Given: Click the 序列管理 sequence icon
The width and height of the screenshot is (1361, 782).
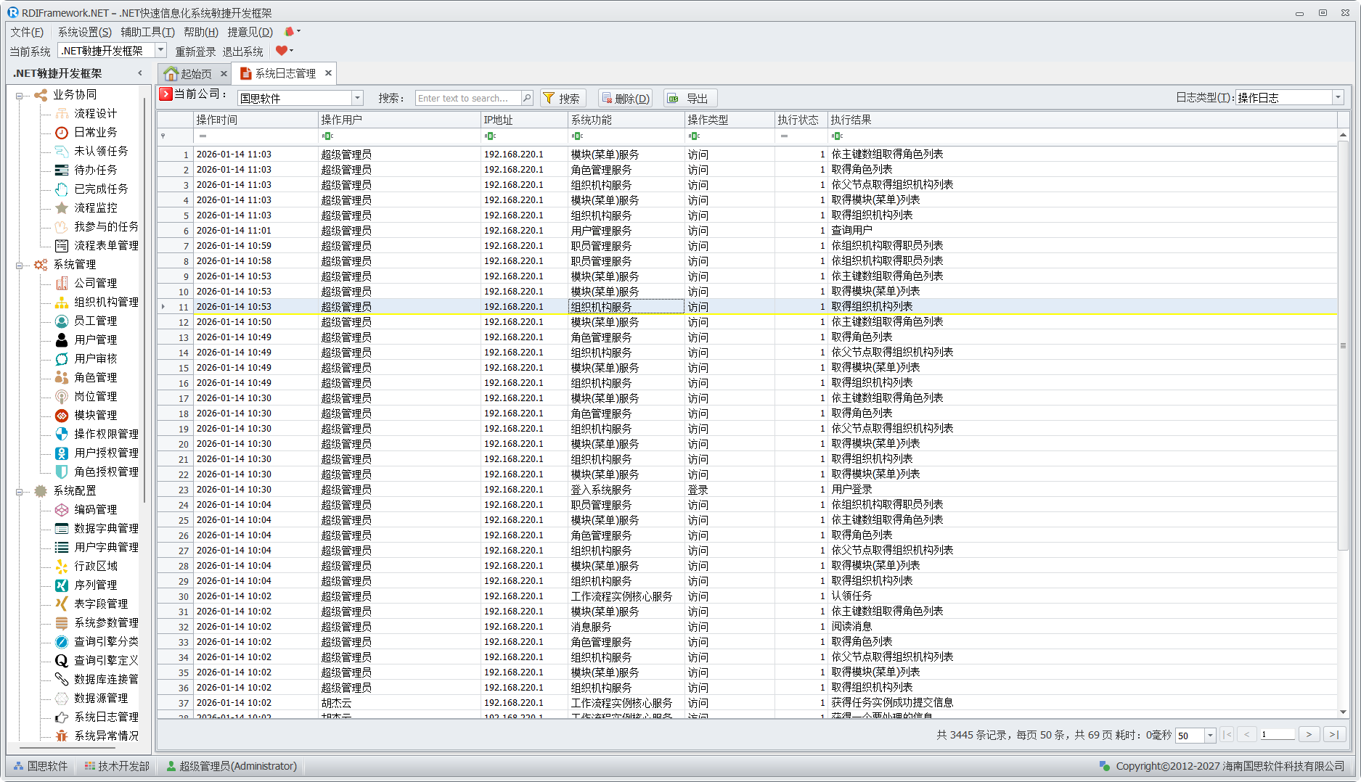Looking at the screenshot, I should (62, 585).
